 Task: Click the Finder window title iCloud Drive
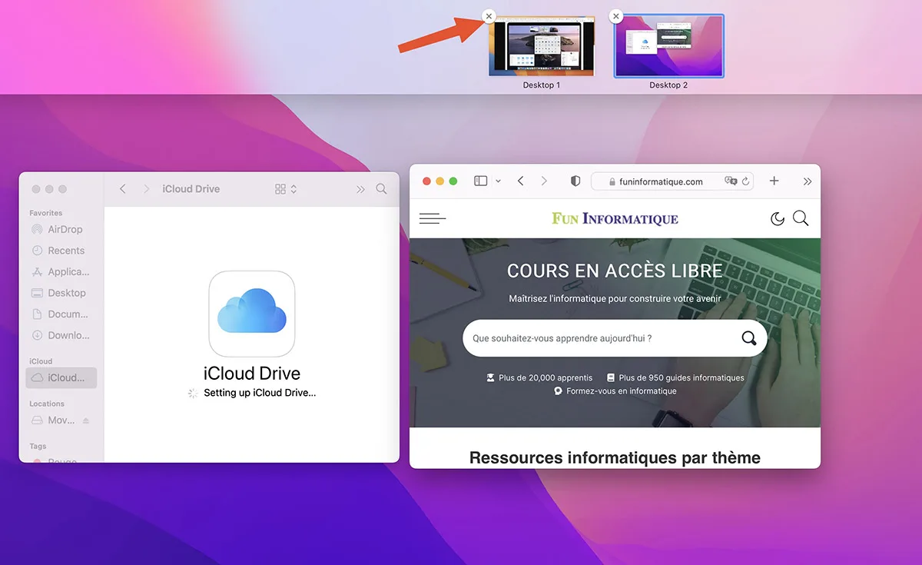coord(191,189)
